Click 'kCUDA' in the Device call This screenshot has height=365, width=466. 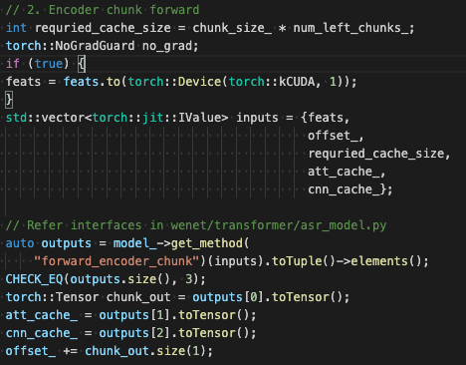point(297,82)
